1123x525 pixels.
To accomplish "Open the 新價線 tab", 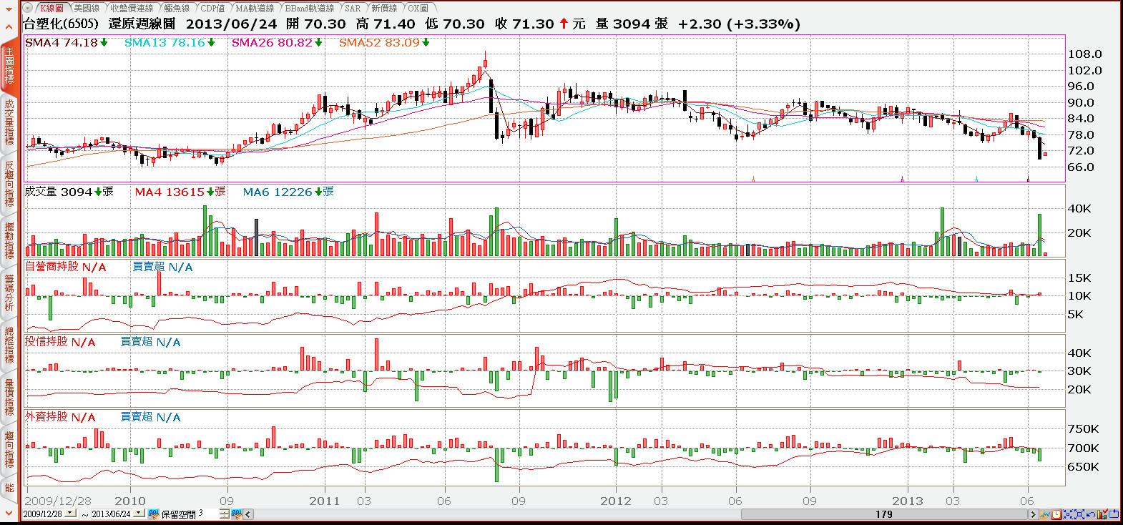I will 384,8.
